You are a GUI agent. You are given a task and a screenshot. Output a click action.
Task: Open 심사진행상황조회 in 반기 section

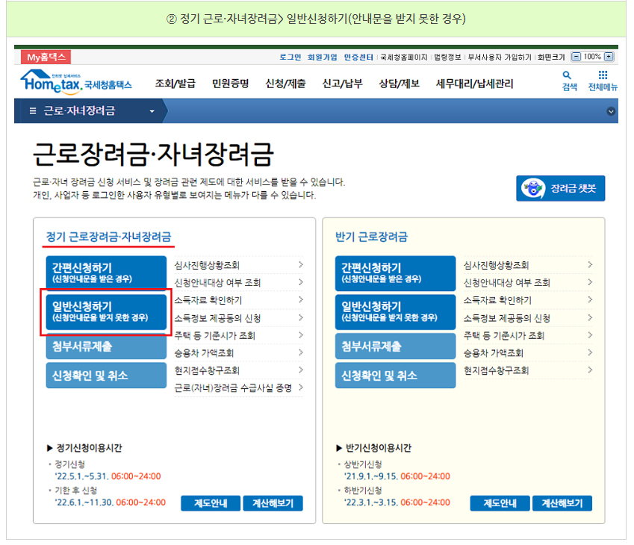coord(528,265)
